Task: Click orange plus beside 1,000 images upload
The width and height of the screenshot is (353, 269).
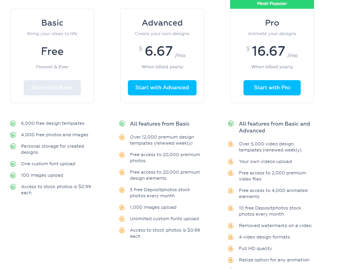Action: 122,207
